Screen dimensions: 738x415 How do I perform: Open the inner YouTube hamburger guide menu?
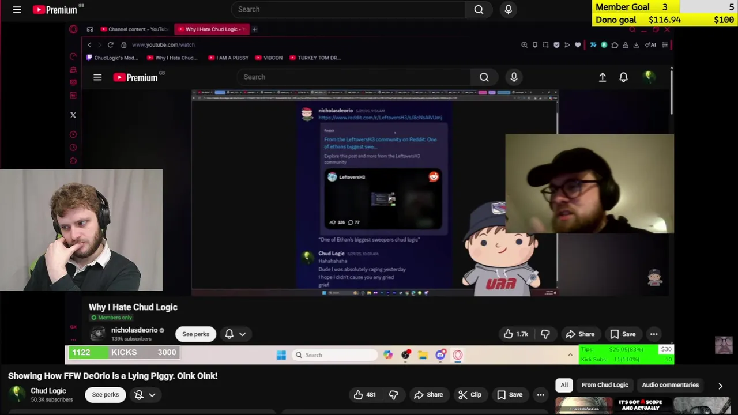pos(97,77)
